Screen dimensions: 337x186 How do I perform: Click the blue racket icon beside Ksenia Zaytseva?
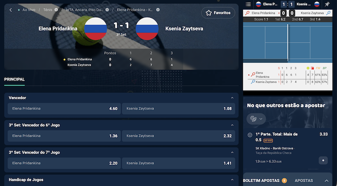328,13
